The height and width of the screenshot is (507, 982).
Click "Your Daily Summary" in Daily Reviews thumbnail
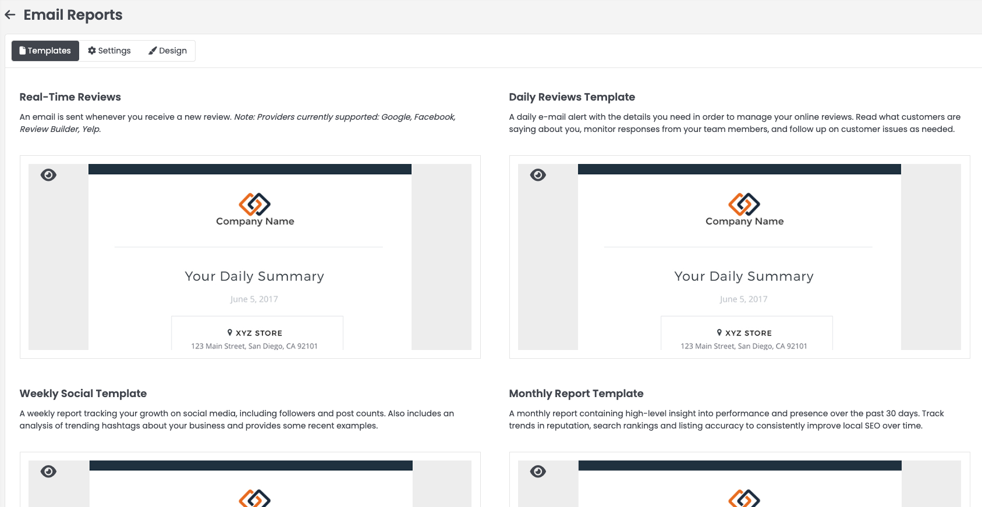(744, 276)
